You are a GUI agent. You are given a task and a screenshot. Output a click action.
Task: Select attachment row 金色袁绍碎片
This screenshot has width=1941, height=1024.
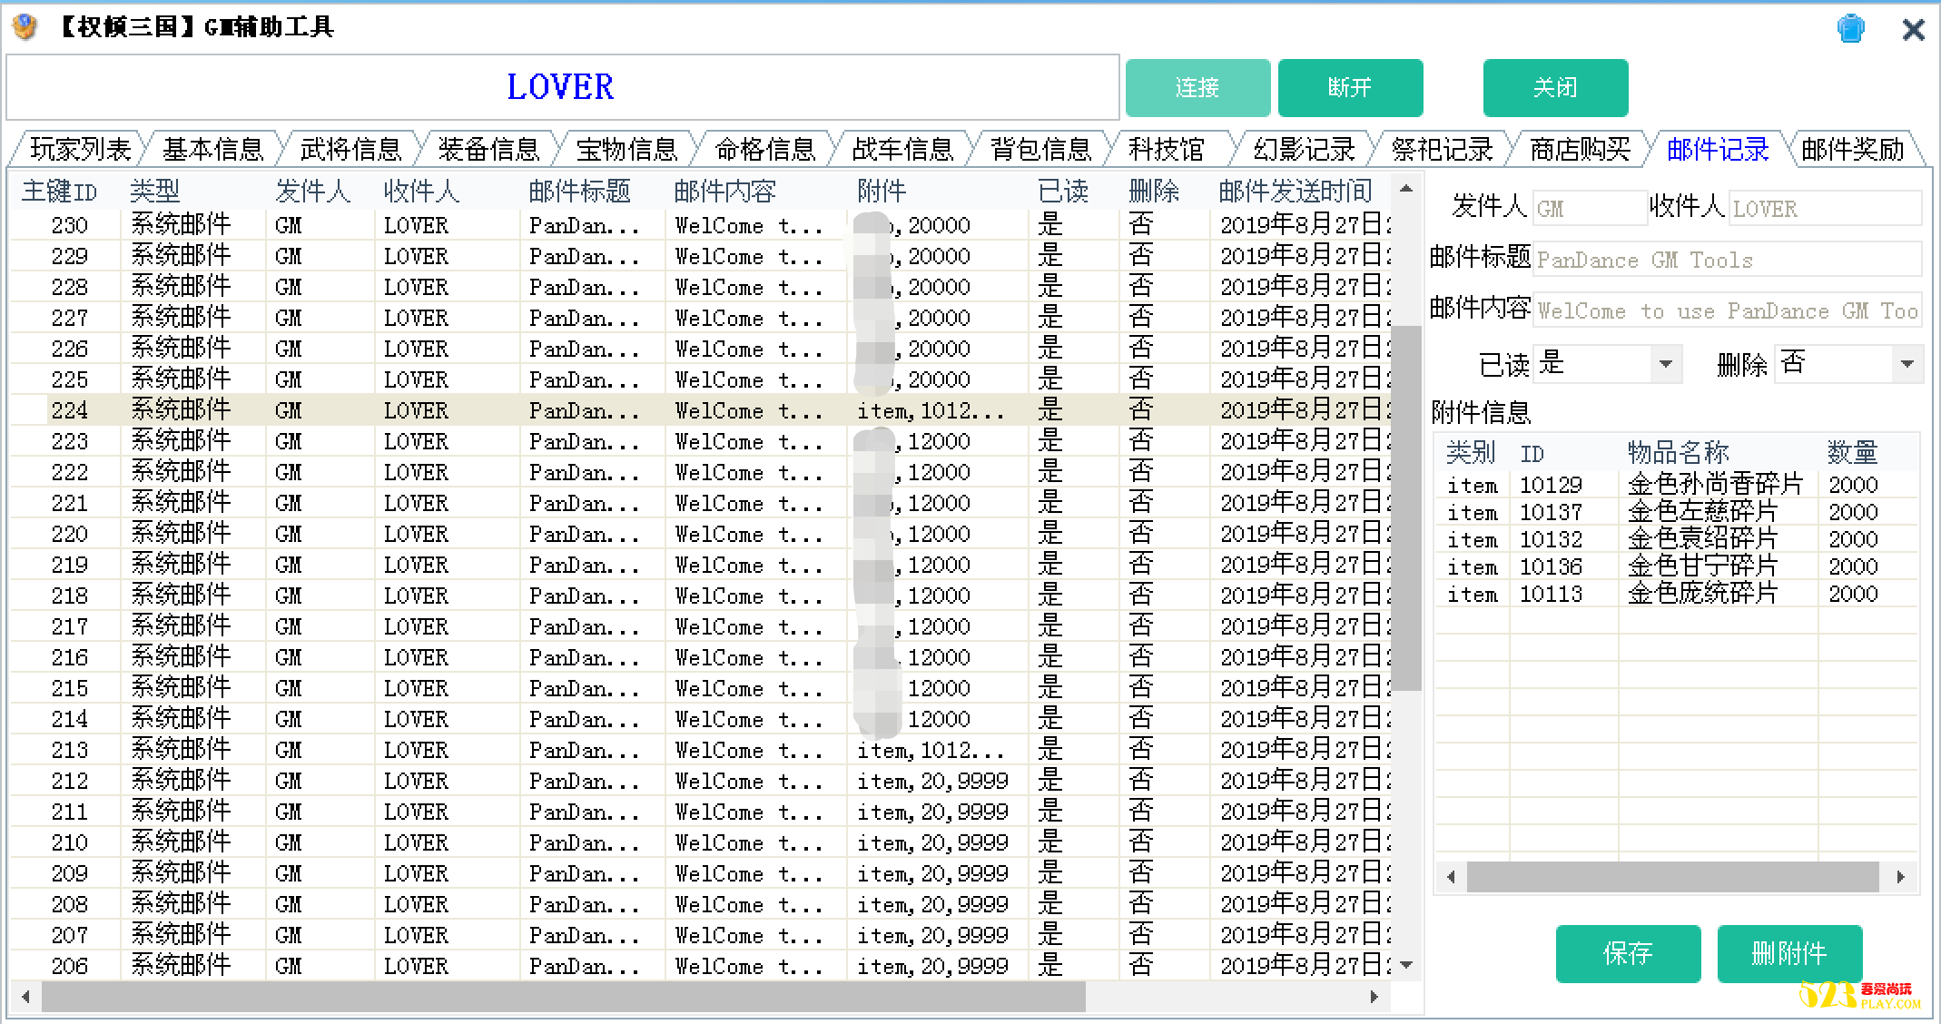1678,539
